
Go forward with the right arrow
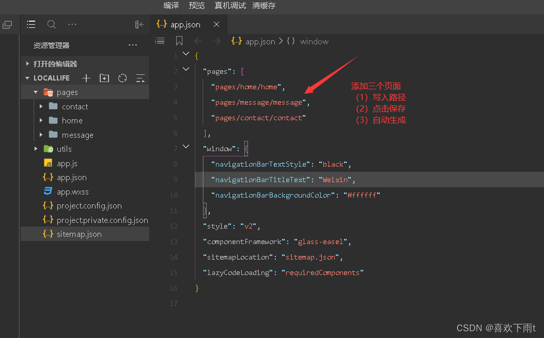(x=216, y=41)
